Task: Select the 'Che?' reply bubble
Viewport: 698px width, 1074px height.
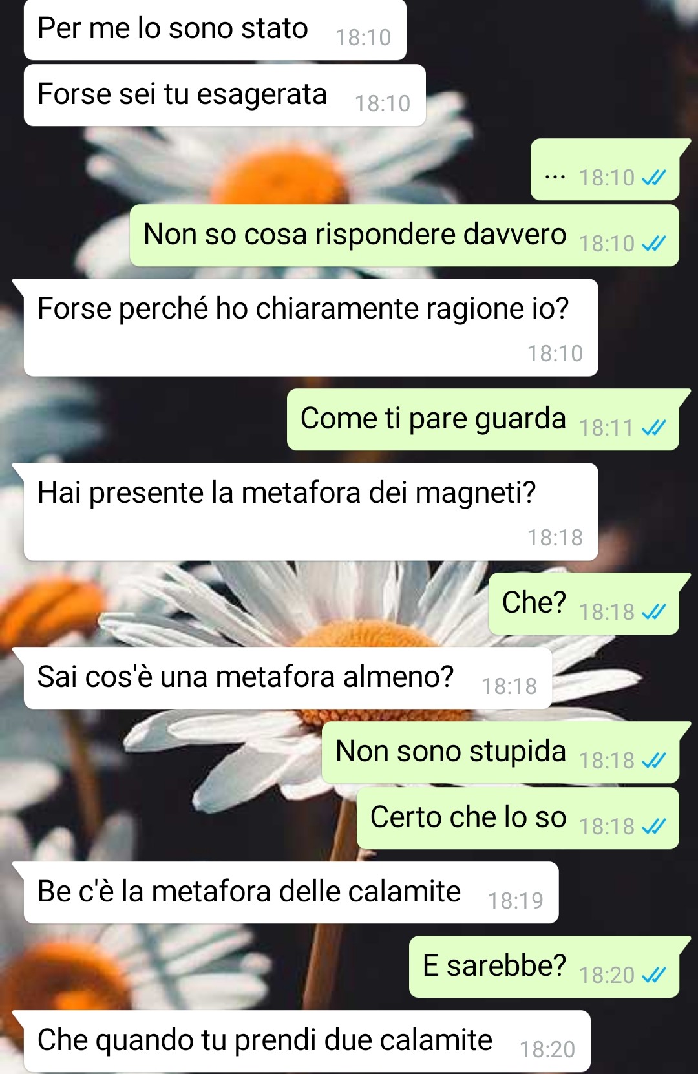Action: click(584, 604)
